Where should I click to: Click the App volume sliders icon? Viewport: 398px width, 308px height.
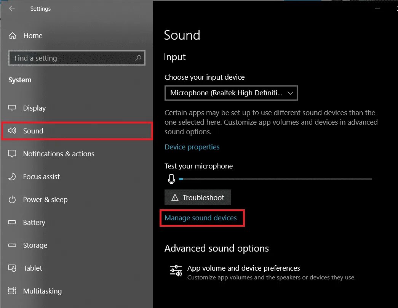[176, 270]
